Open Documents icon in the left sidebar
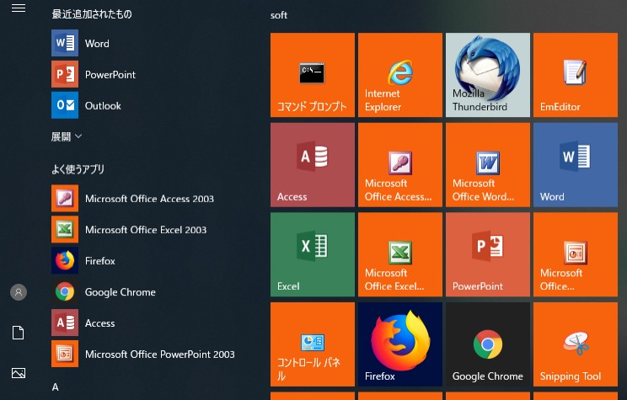The height and width of the screenshot is (400, 627). pyautogui.click(x=19, y=333)
